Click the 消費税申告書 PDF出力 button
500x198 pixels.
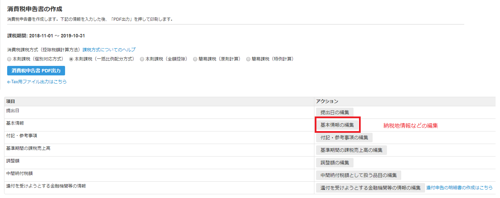[x=36, y=71]
